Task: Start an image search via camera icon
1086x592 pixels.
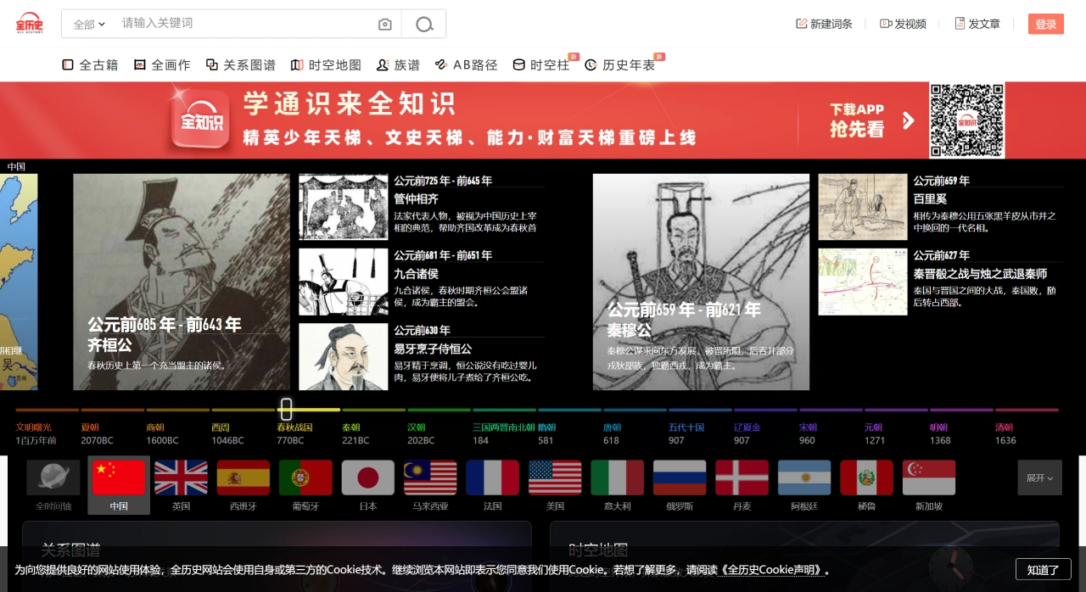Action: pyautogui.click(x=384, y=24)
